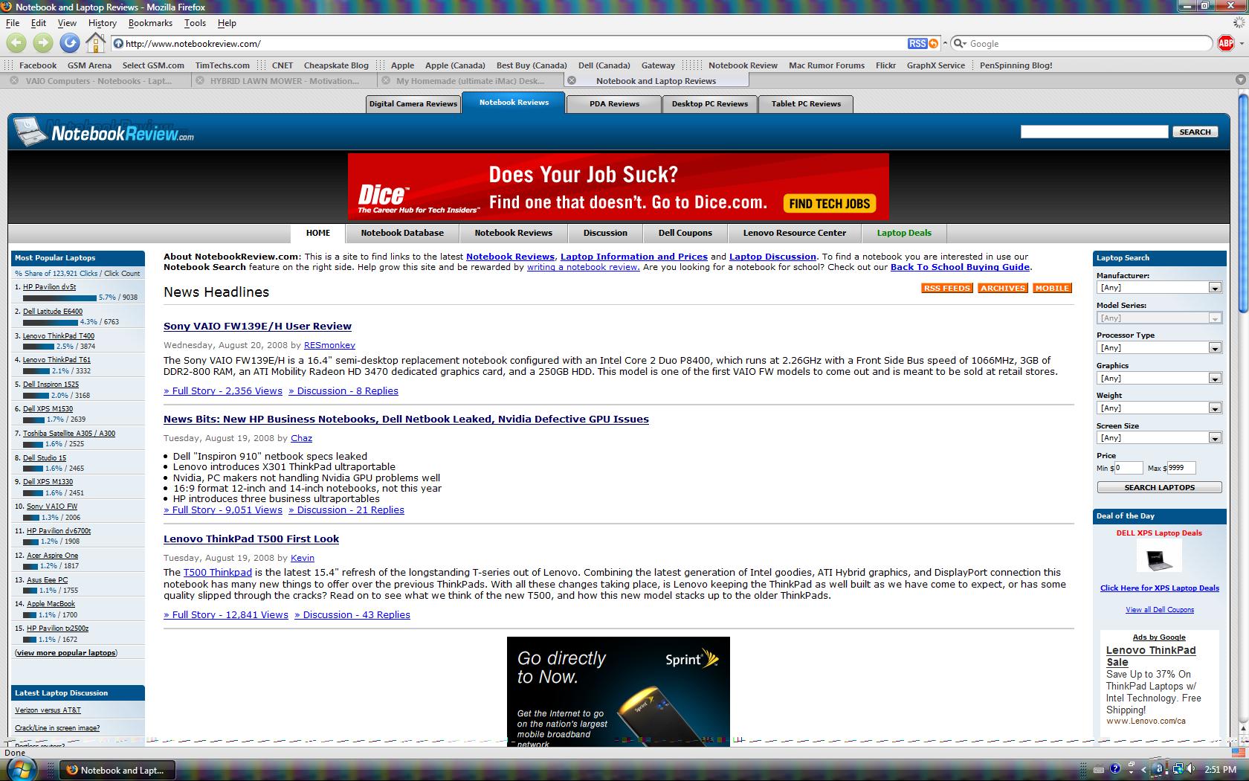Open the File menu
This screenshot has height=781, width=1249.
(x=13, y=23)
